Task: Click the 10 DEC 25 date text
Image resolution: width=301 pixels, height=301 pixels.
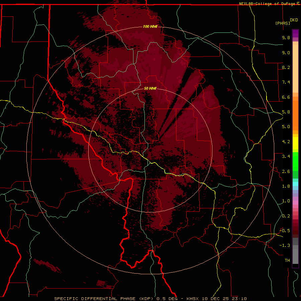Action: (215, 299)
